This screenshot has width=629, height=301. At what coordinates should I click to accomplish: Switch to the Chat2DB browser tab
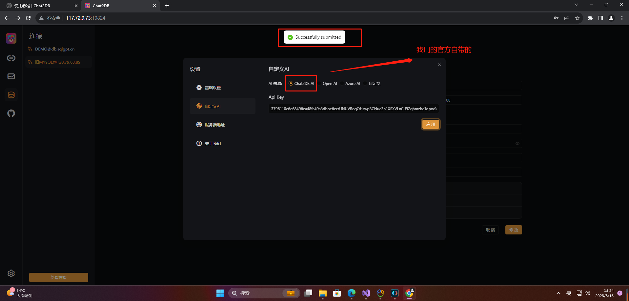pyautogui.click(x=121, y=6)
